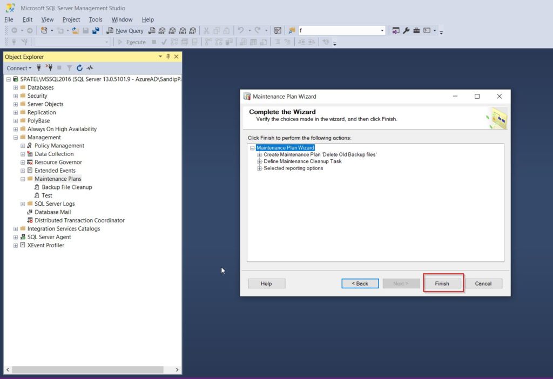553x379 pixels.
Task: Select the XEvent Profiler node
Action: click(x=46, y=246)
